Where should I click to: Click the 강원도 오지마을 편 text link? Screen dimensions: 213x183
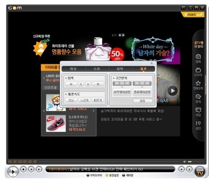(x=131, y=120)
